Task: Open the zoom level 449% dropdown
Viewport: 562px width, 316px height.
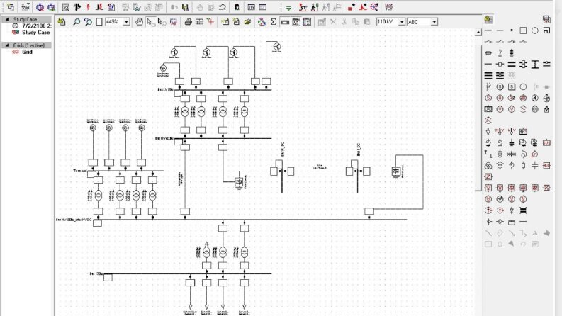Action: (126, 22)
